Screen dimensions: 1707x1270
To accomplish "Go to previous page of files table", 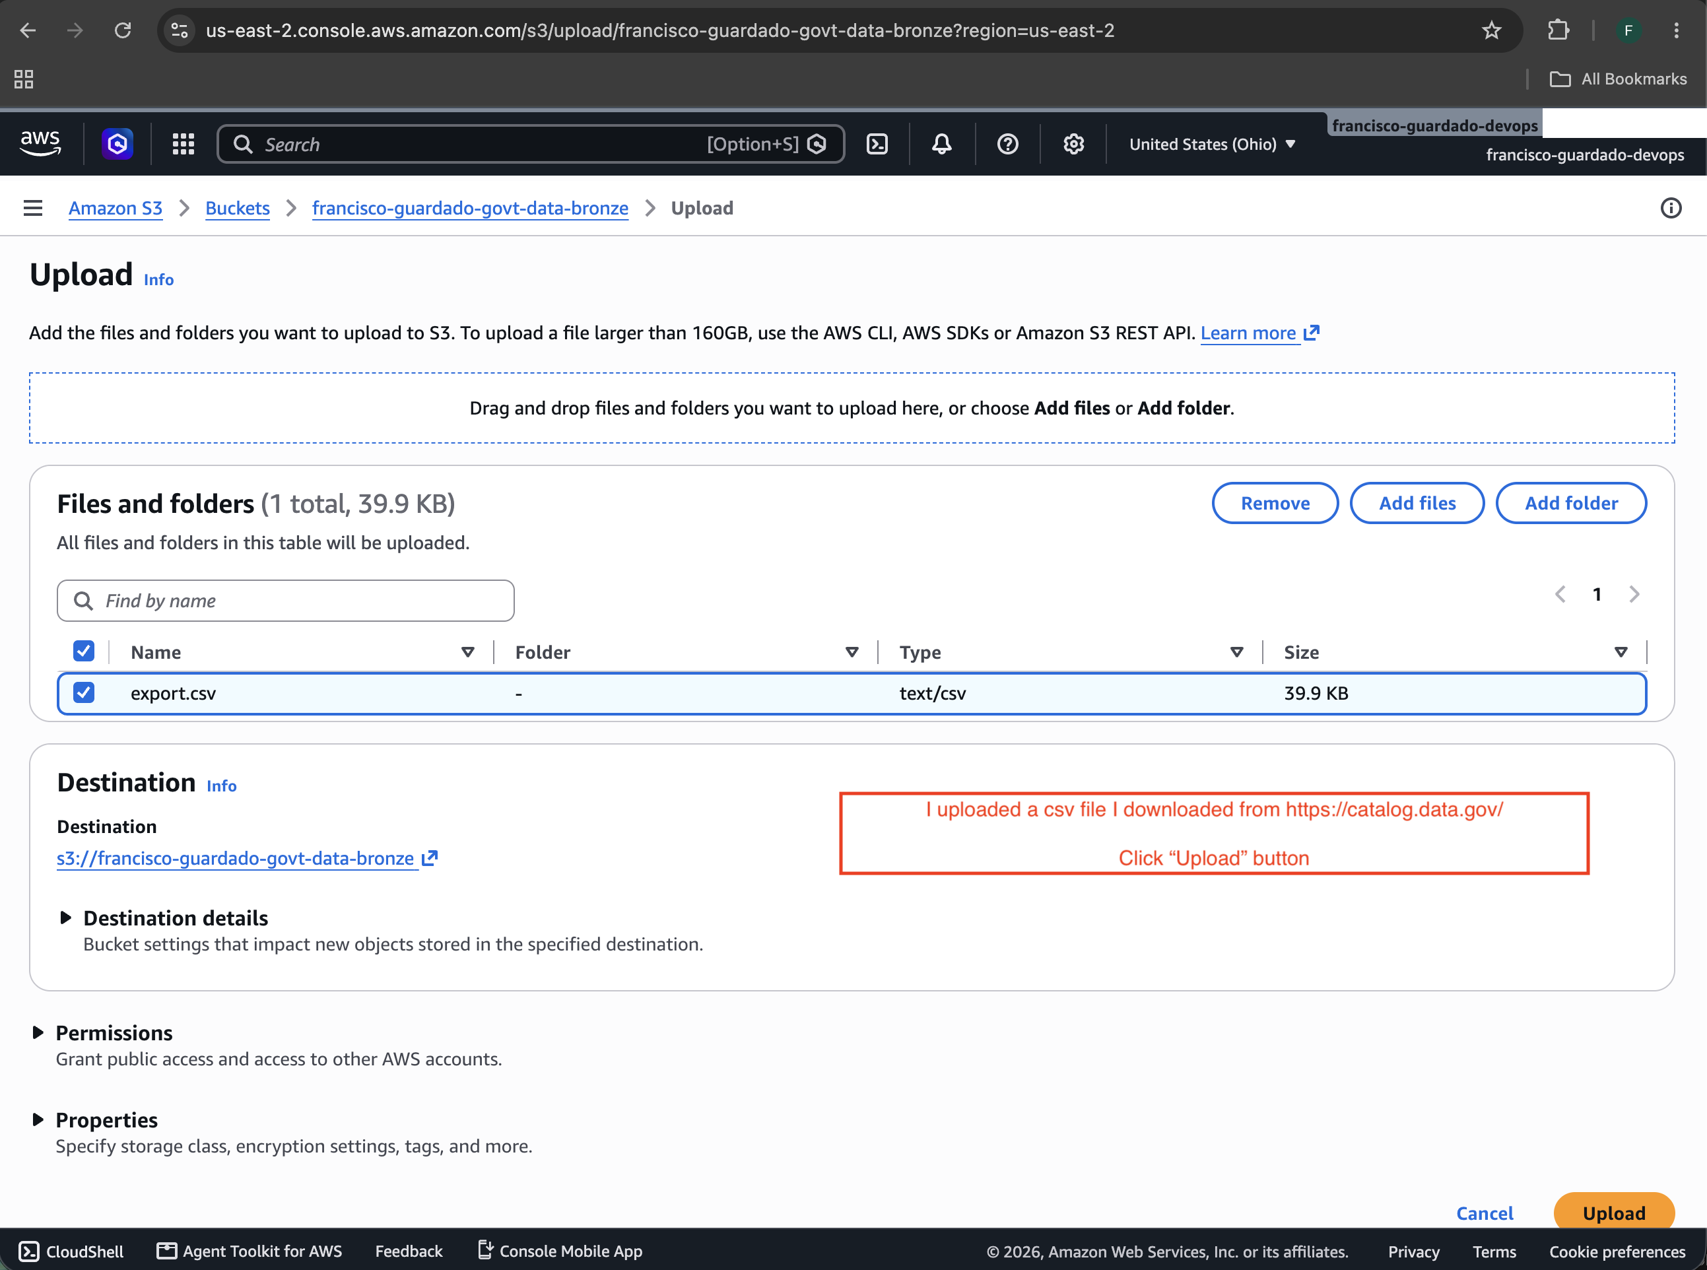I will (1560, 594).
